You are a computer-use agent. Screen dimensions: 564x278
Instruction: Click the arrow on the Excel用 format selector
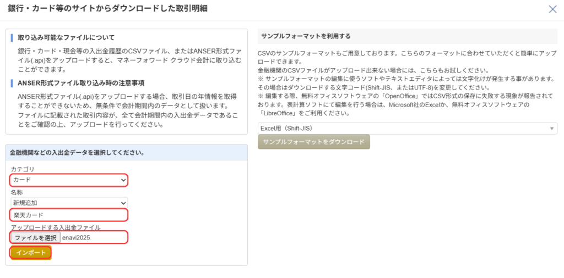click(551, 129)
